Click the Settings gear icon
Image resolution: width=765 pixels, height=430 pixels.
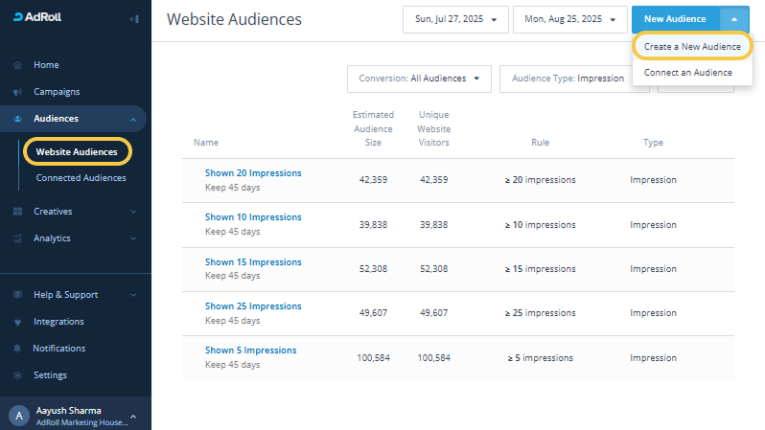click(18, 375)
